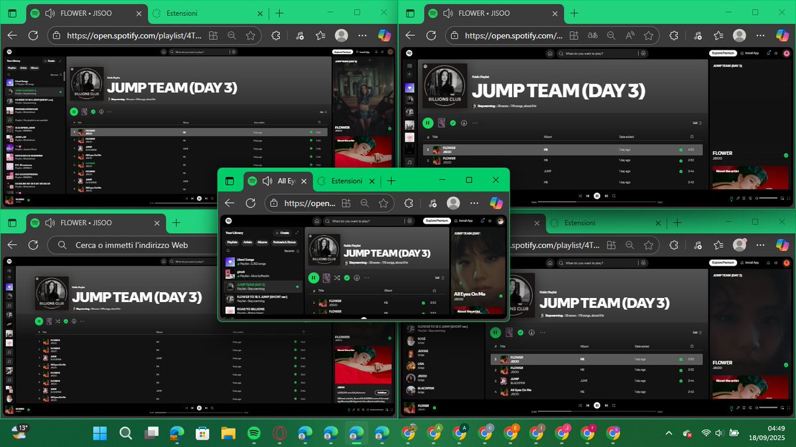Click the translate icon in the top-right window's address bar
This screenshot has width=796, height=447.
(x=592, y=36)
